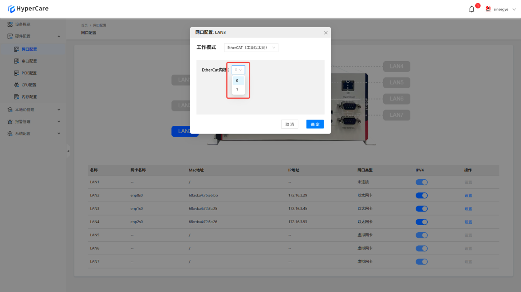Click the CPU配置 sidebar icon
The image size is (521, 292).
17,85
